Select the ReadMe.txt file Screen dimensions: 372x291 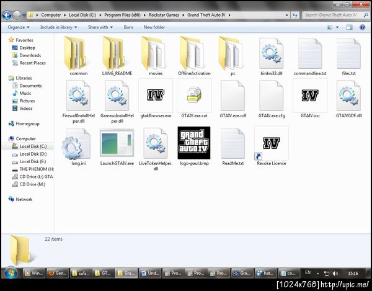pos(232,146)
